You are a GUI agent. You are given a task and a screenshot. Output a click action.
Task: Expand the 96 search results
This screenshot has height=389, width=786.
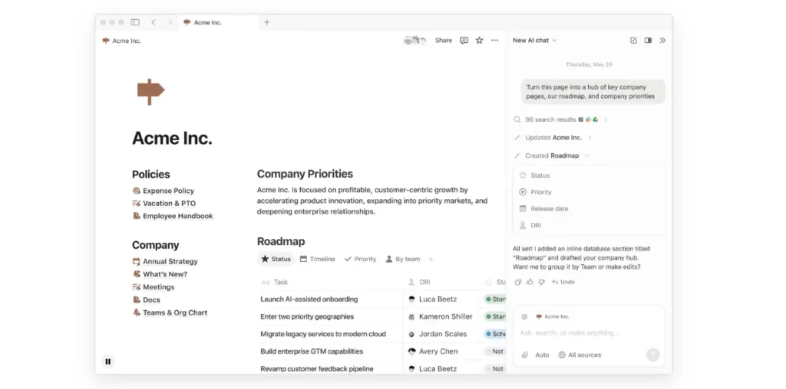(x=605, y=119)
